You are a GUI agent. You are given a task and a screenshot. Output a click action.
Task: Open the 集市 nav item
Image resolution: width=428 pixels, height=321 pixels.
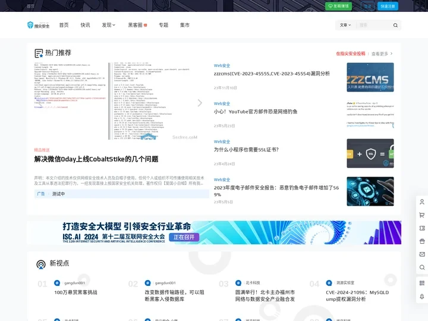[x=185, y=25]
